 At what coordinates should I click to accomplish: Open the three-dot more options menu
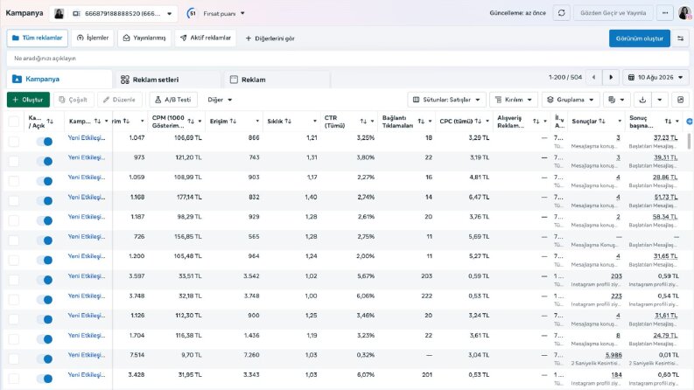(665, 13)
